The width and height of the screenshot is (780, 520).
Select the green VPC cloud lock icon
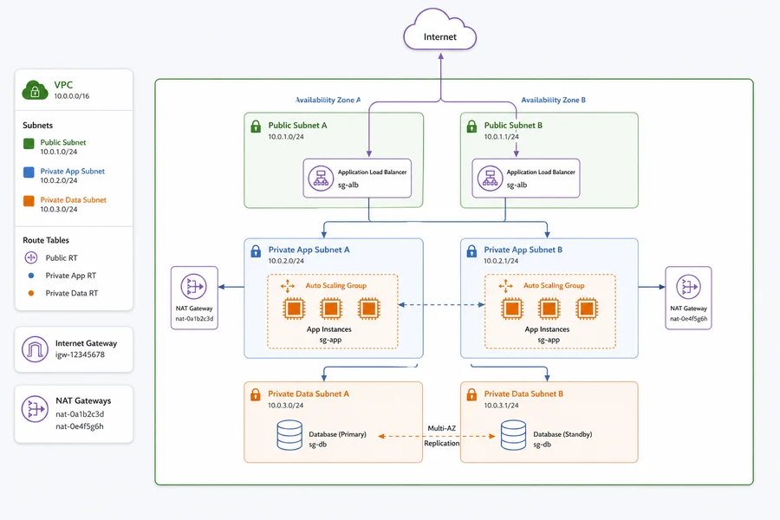(x=35, y=90)
